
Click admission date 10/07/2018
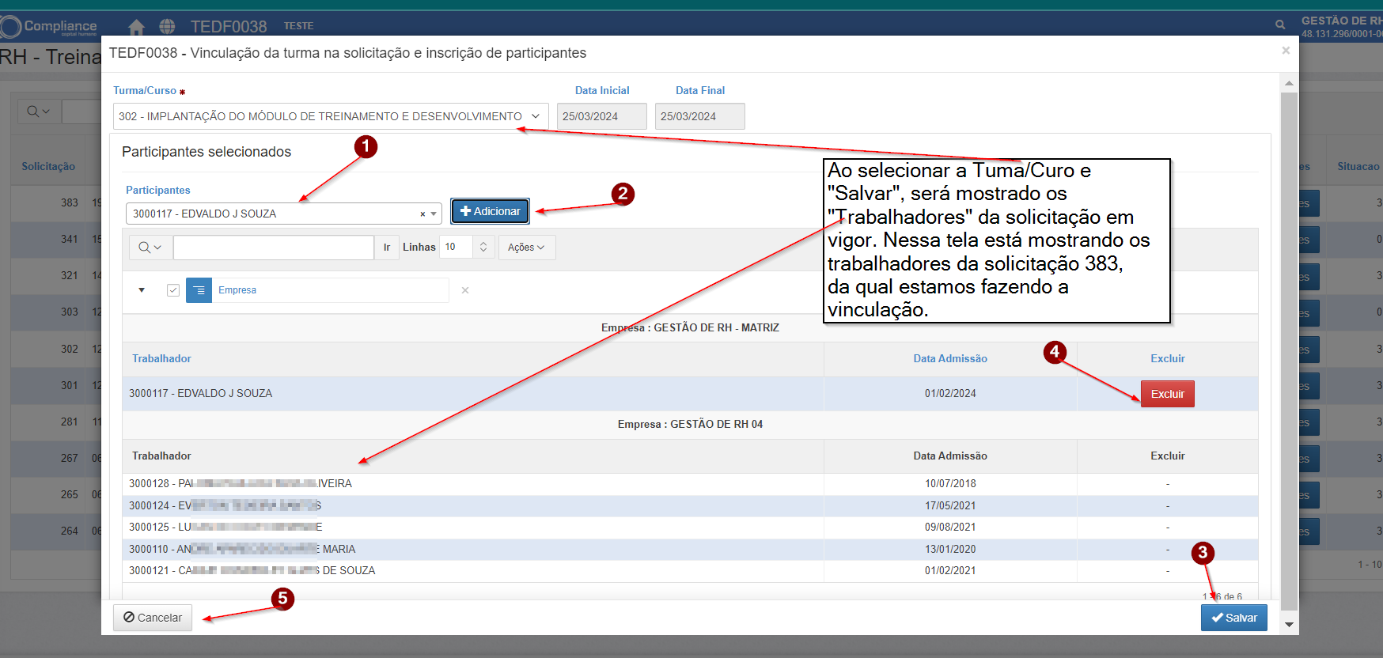click(x=950, y=483)
